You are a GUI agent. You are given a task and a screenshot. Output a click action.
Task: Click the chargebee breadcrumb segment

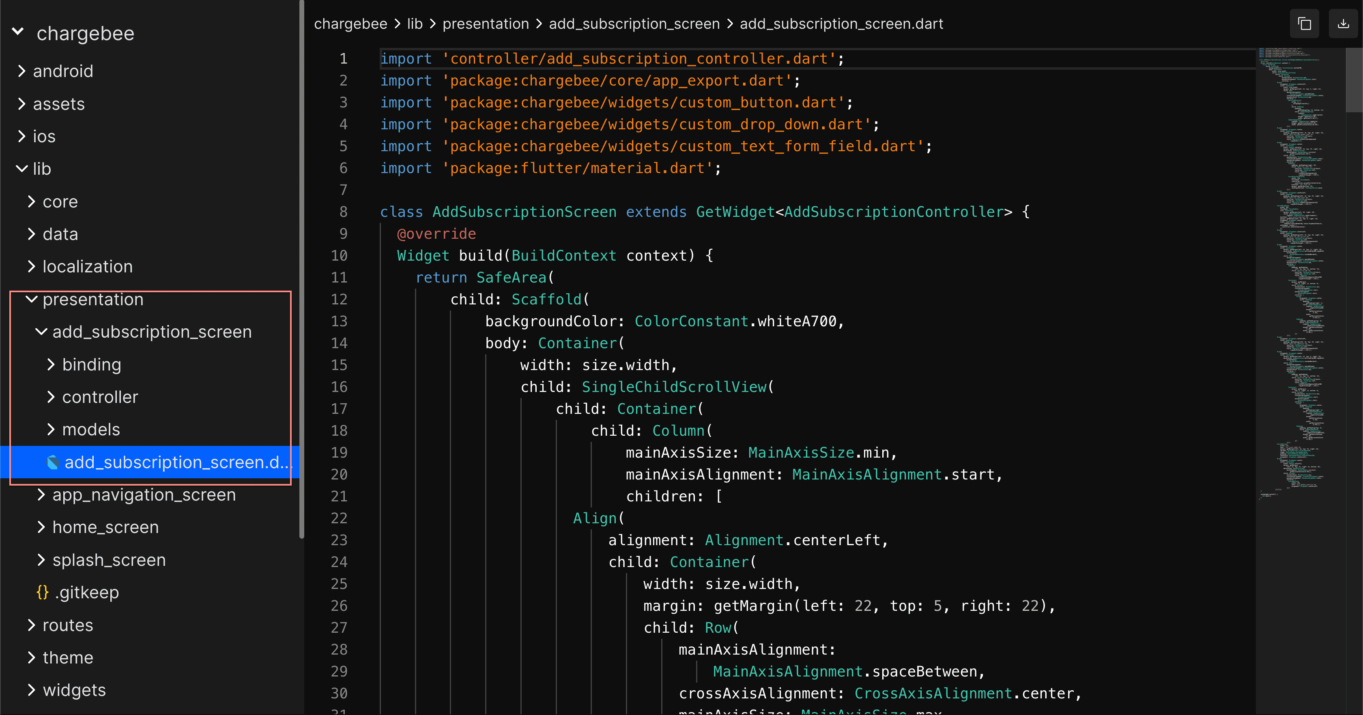tap(350, 24)
